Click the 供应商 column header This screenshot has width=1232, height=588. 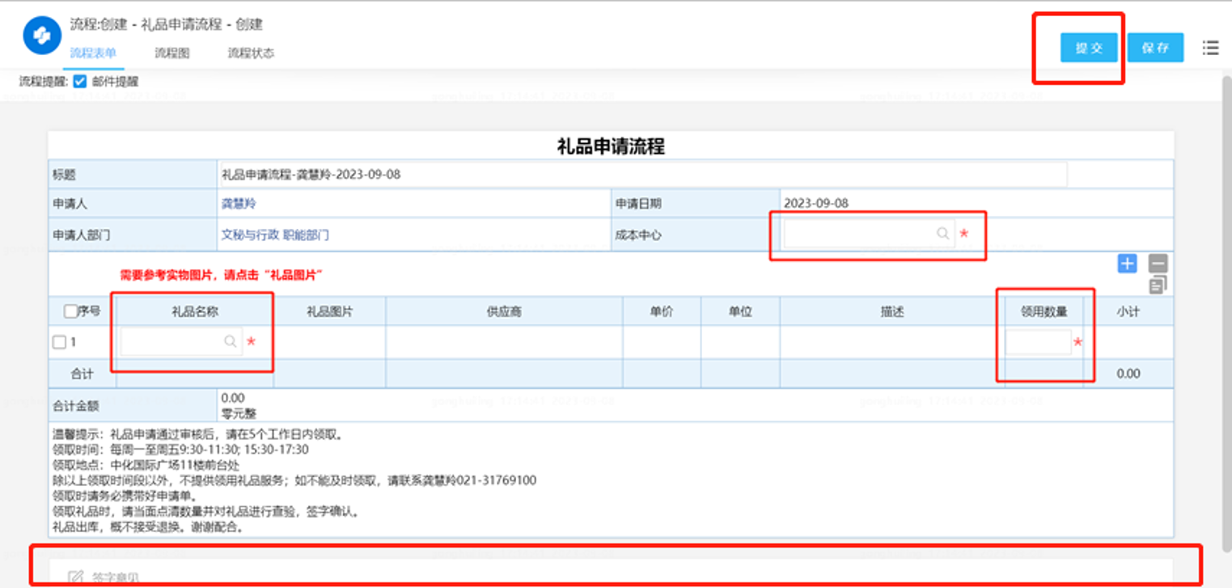coord(503,311)
